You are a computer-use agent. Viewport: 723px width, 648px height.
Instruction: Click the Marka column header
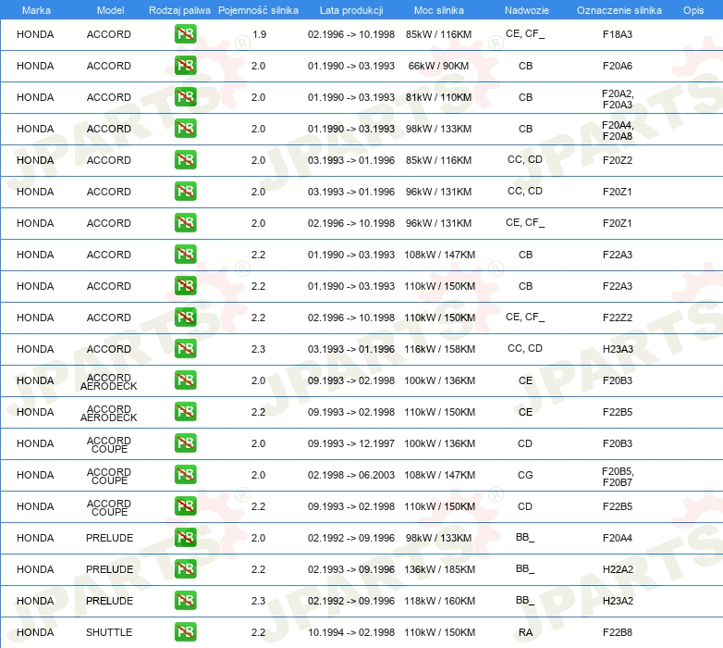coord(36,10)
